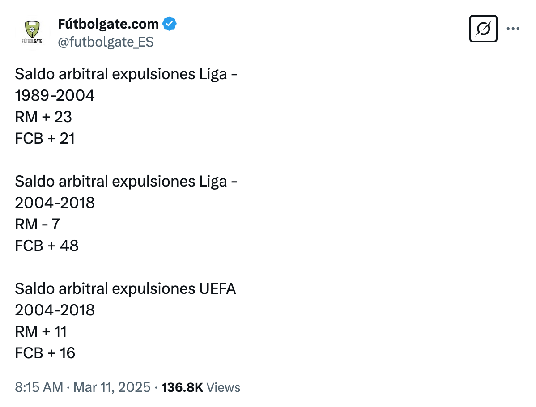Select the FCB + 21 line

point(45,138)
